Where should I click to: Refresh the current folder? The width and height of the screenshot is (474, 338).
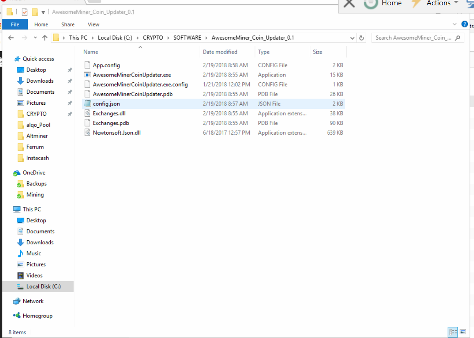tap(361, 38)
